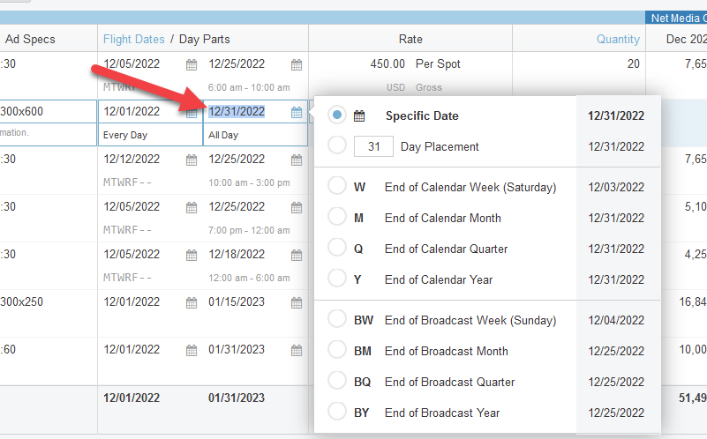Open calendar icon beside 12/31/2022 end date
Screen dimensions: 707x439
pyautogui.click(x=297, y=112)
